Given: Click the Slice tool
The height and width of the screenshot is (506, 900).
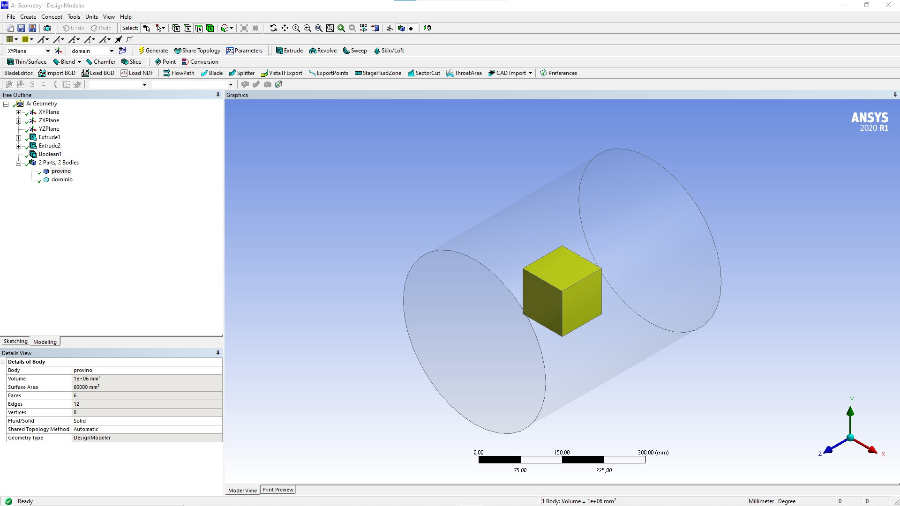Looking at the screenshot, I should point(131,62).
